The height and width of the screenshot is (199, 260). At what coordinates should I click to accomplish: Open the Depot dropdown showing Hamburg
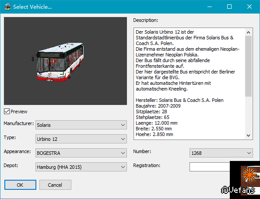pos(81,167)
